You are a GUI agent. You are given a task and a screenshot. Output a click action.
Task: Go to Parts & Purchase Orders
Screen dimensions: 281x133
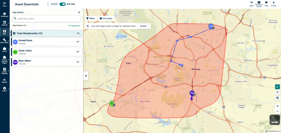point(5,59)
